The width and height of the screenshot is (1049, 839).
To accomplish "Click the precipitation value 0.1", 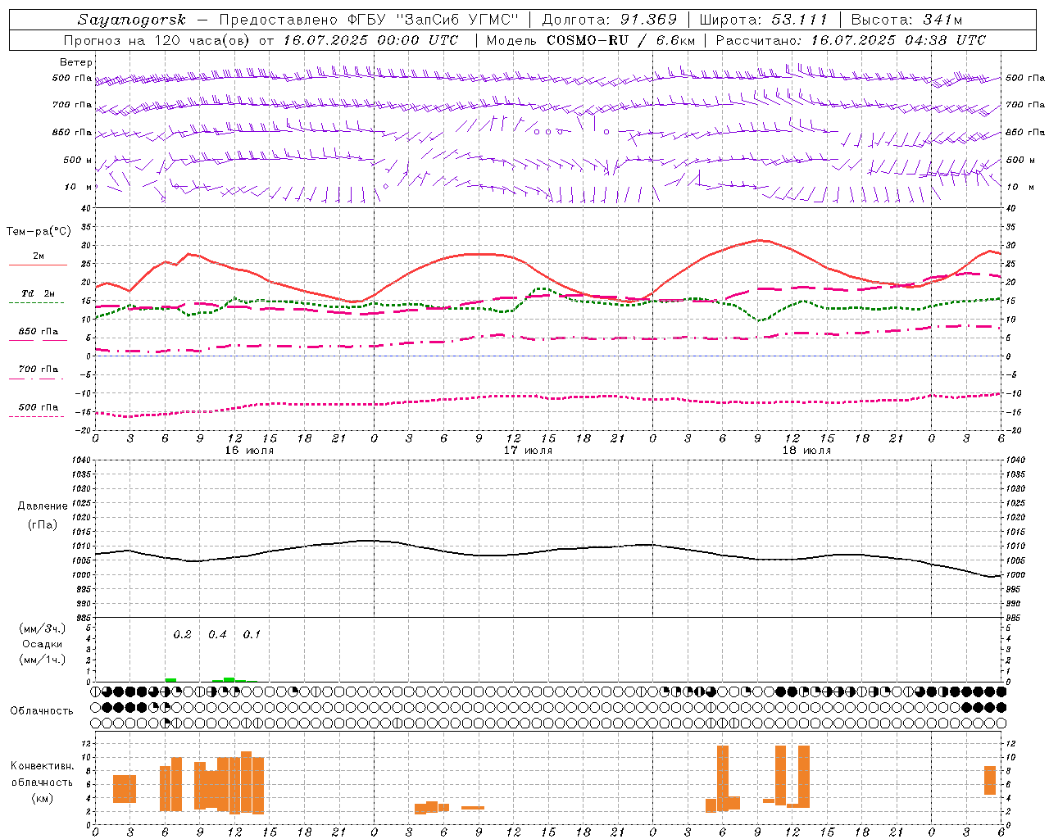I will (252, 635).
